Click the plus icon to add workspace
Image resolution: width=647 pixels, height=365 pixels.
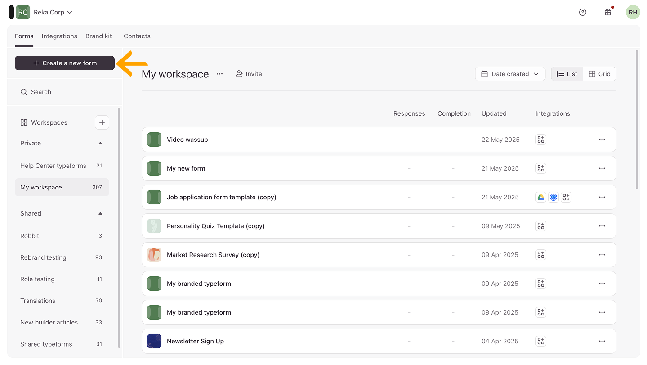click(102, 122)
